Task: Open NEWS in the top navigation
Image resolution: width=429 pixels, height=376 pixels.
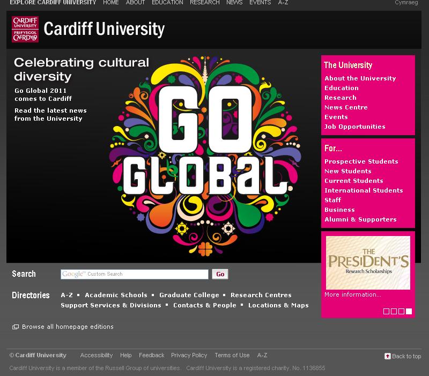Action: coord(234,3)
